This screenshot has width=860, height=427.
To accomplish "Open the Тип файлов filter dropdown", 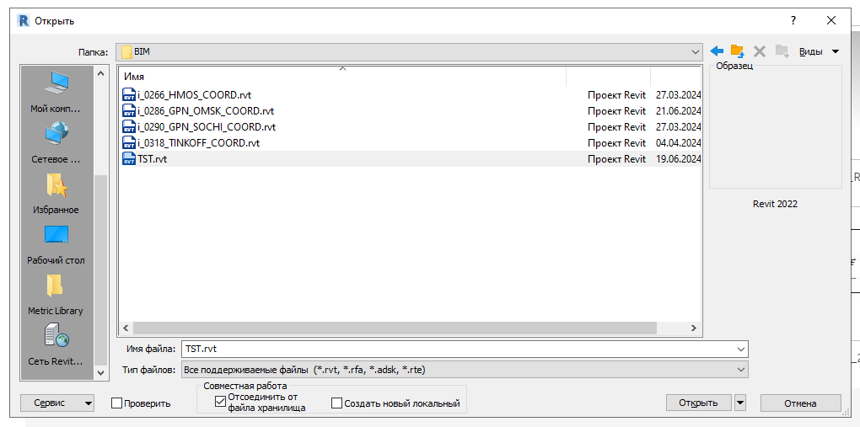I will (x=740, y=370).
